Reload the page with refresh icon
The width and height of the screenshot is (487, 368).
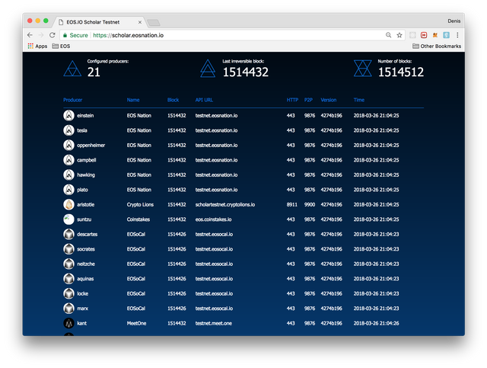pos(53,35)
